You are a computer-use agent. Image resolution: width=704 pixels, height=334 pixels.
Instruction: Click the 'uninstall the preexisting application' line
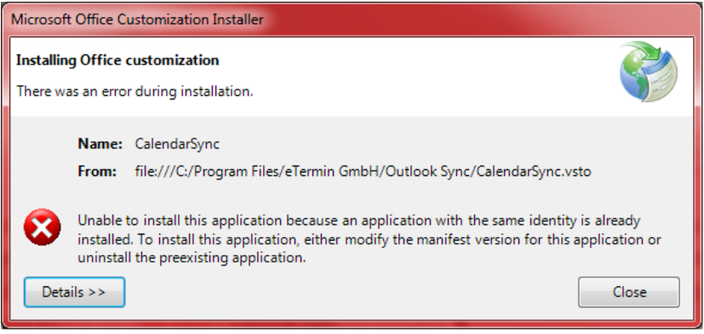192,258
